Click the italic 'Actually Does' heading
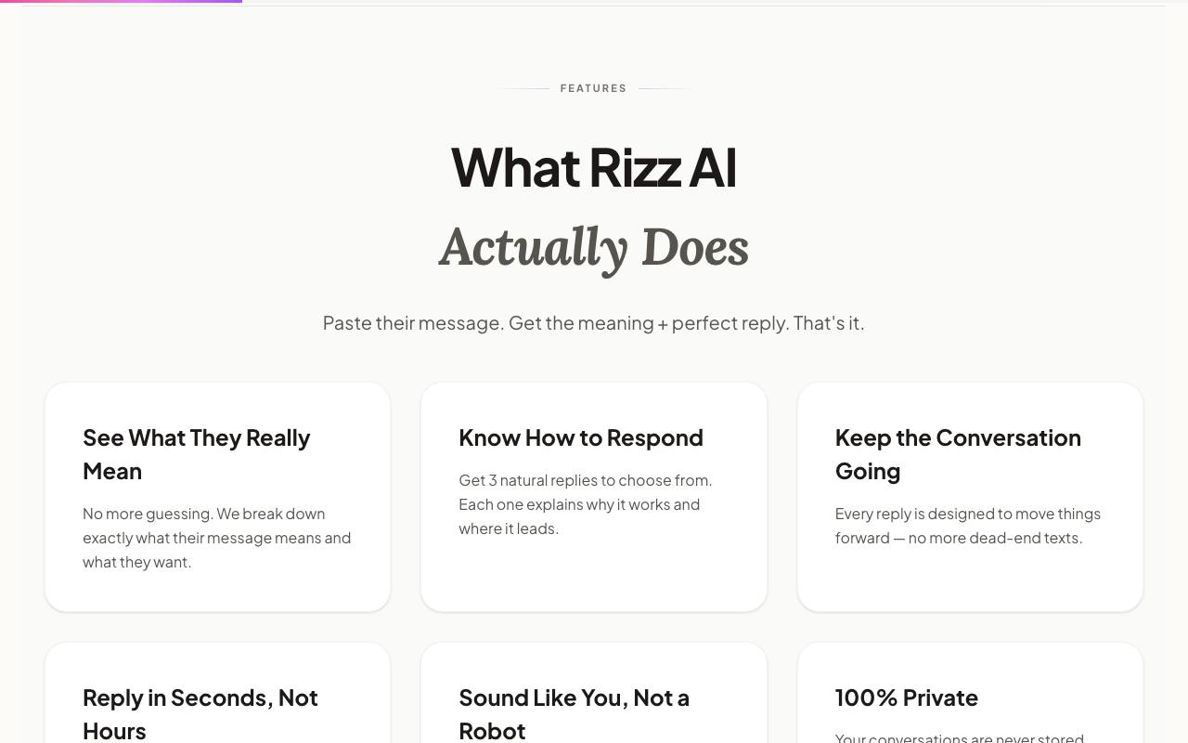1188x743 pixels. tap(594, 247)
